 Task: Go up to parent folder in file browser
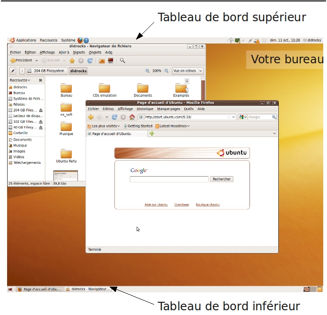(x=72, y=60)
